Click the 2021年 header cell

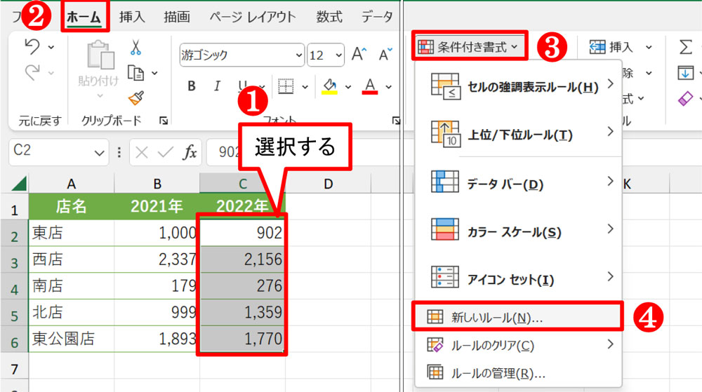[x=157, y=206]
